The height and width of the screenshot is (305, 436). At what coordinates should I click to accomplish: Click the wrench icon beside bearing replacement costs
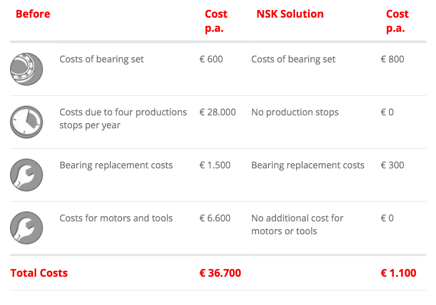coord(27,175)
